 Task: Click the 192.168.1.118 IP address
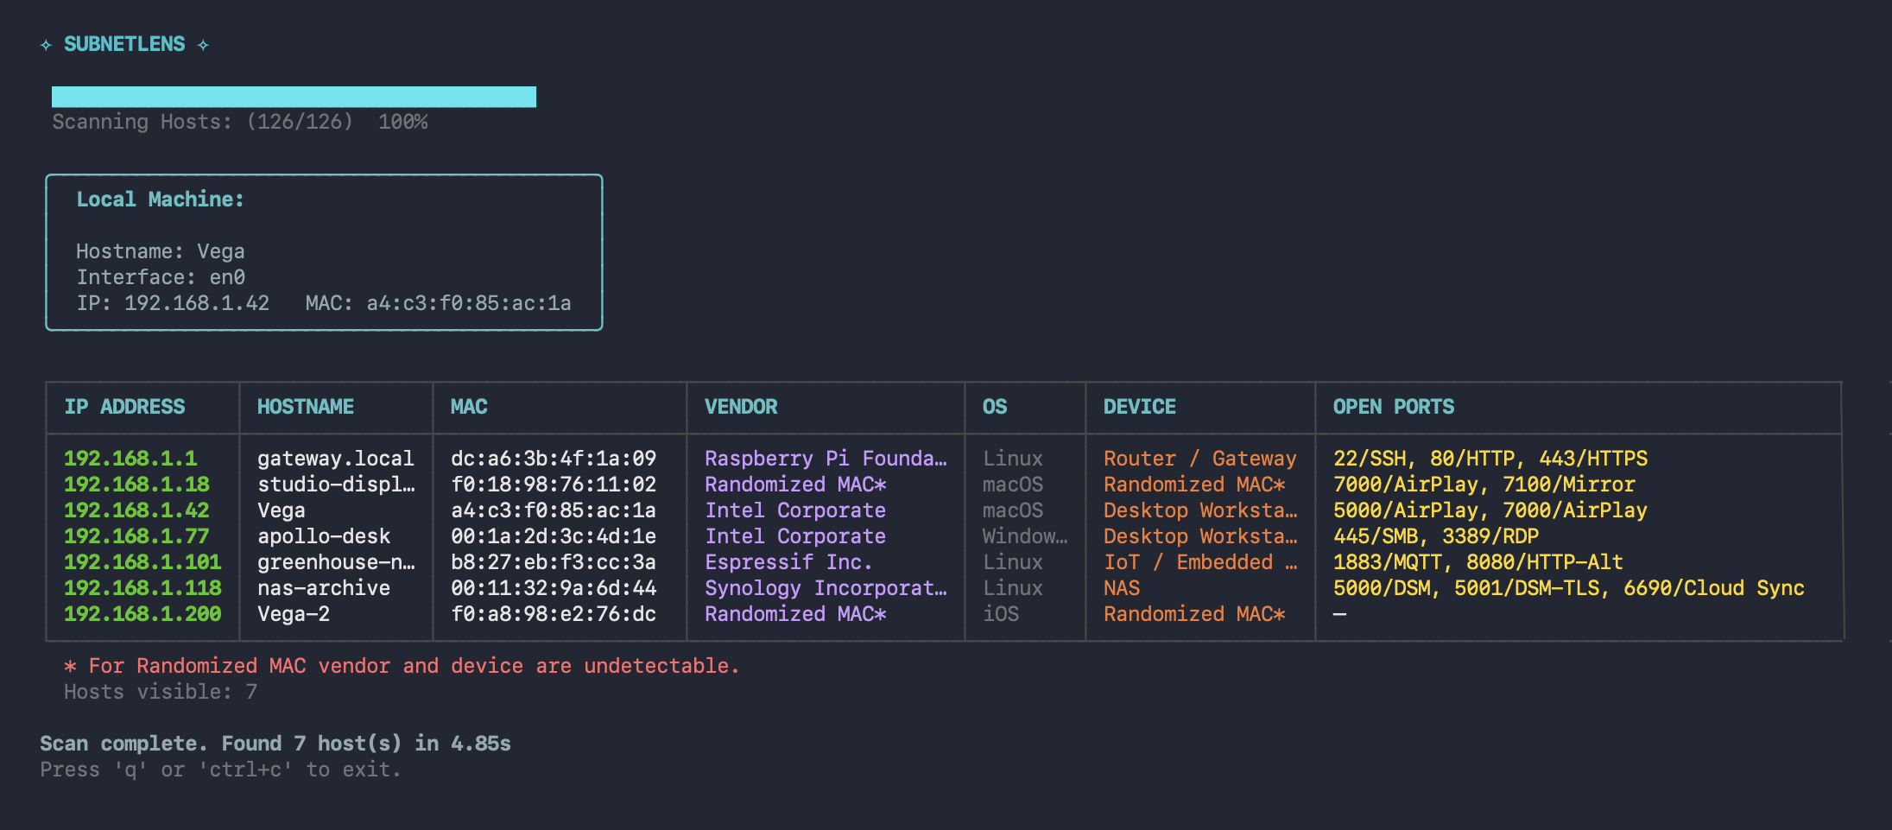[x=142, y=588]
